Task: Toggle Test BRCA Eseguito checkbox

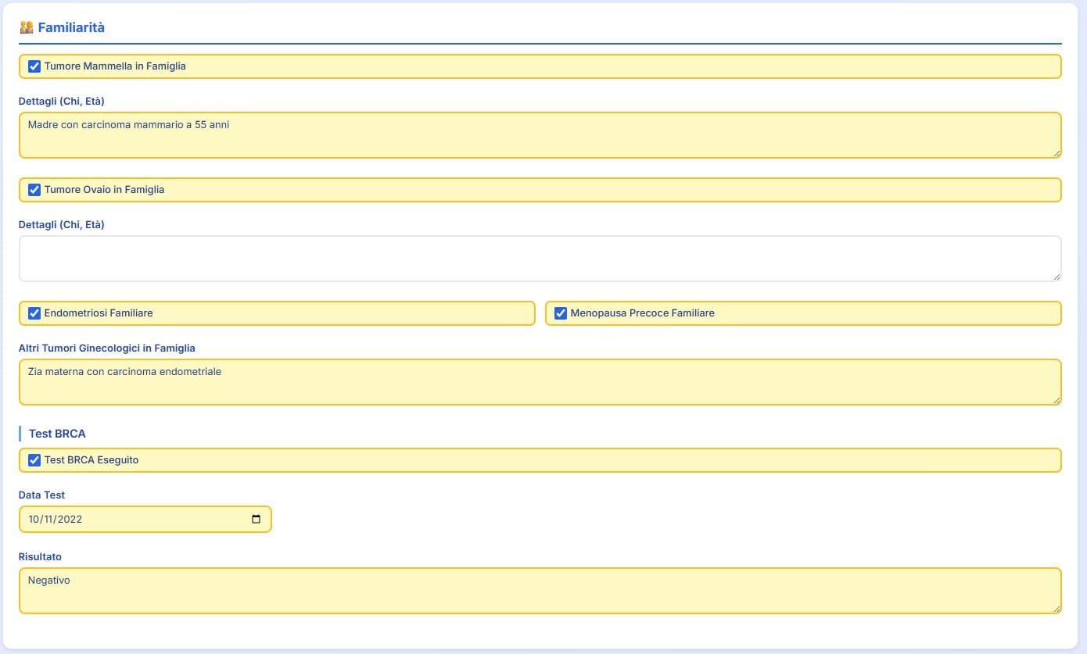Action: coord(34,460)
